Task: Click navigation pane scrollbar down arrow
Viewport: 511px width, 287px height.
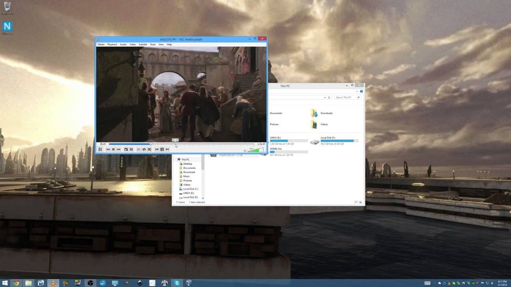Action: click(203, 198)
